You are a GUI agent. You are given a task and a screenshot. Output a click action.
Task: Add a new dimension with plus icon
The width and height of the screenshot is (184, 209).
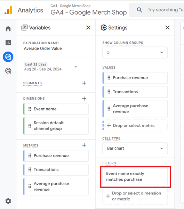click(84, 99)
